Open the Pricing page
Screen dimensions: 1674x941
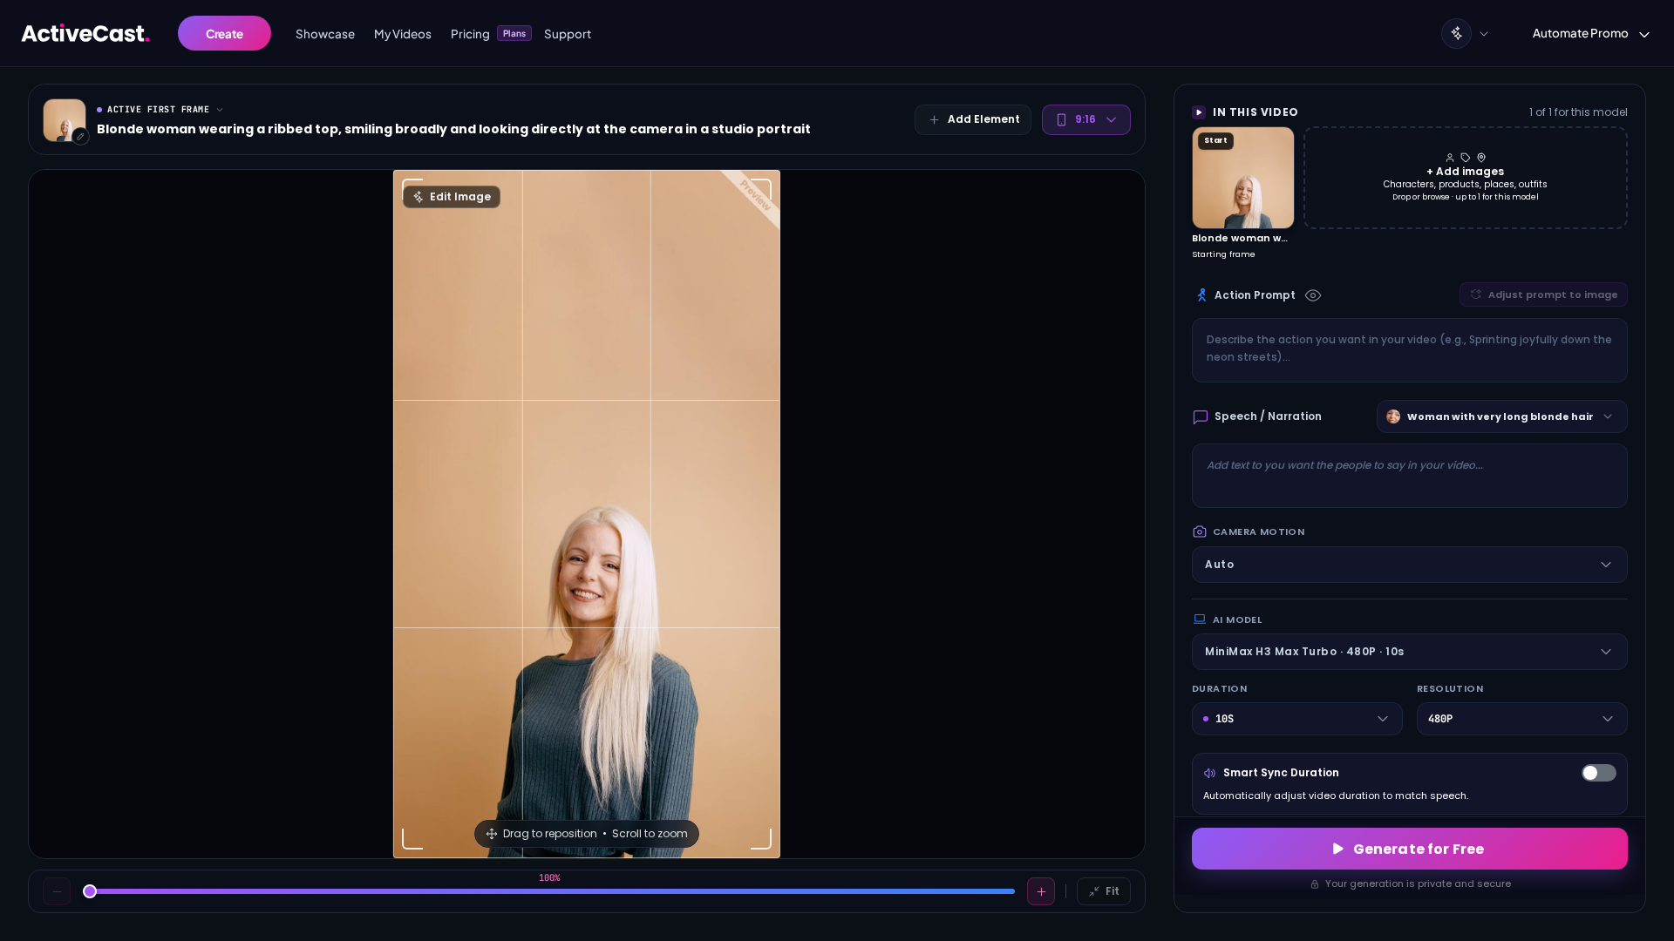(470, 34)
